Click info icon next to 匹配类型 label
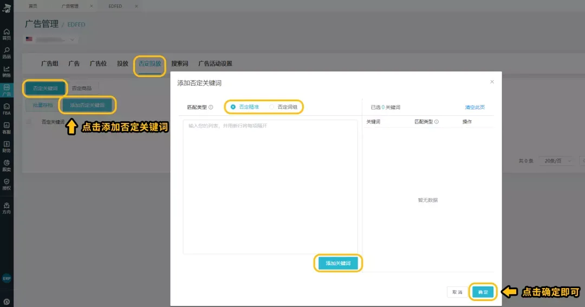This screenshot has height=307, width=585. pyautogui.click(x=211, y=107)
